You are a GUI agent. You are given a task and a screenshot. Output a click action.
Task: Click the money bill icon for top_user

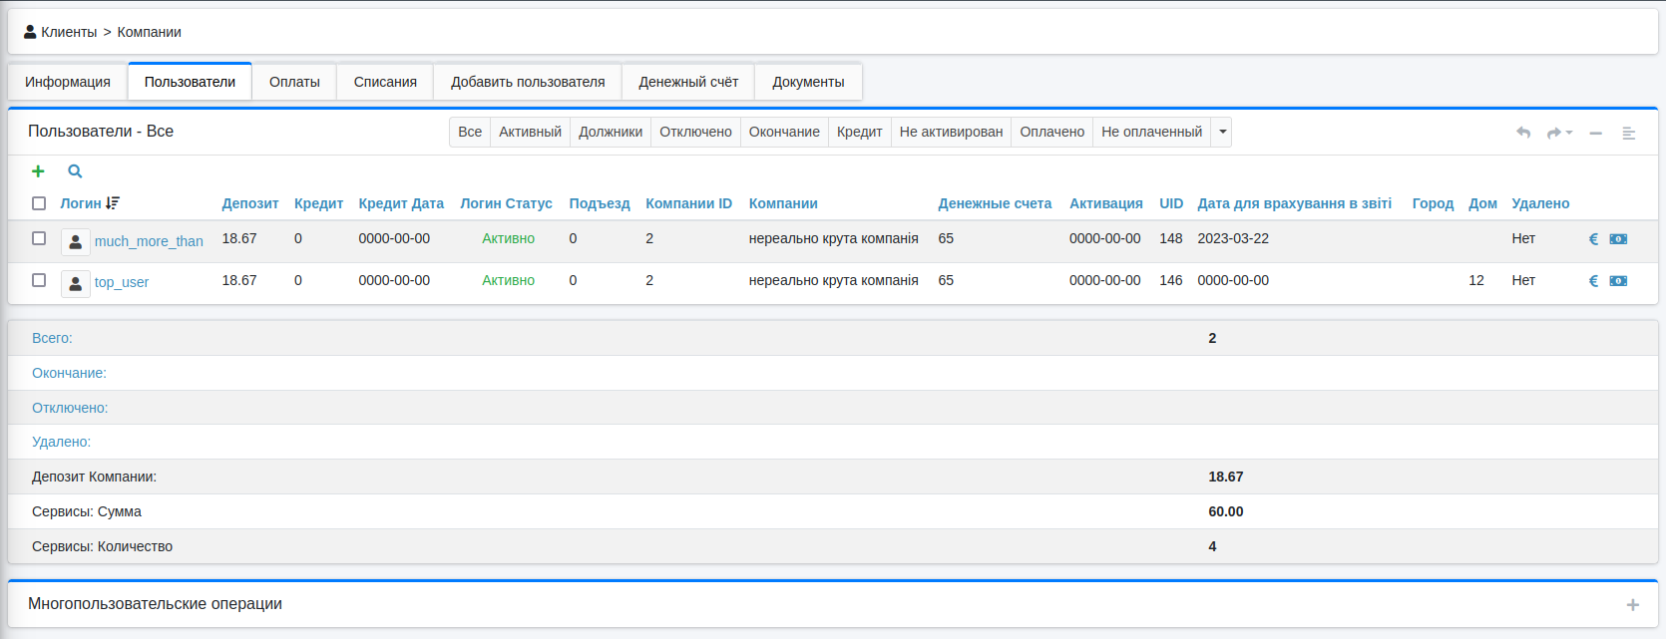1618,281
